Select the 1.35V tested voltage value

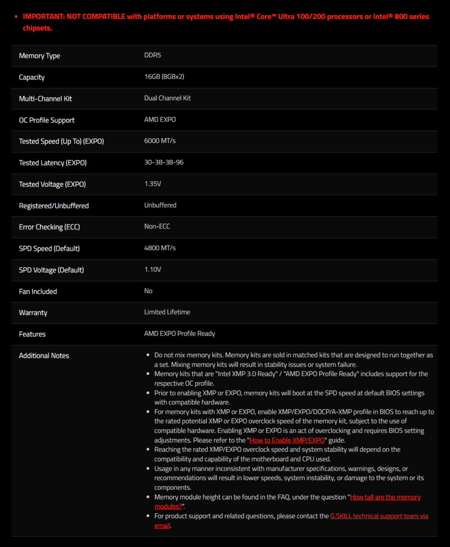pos(153,184)
